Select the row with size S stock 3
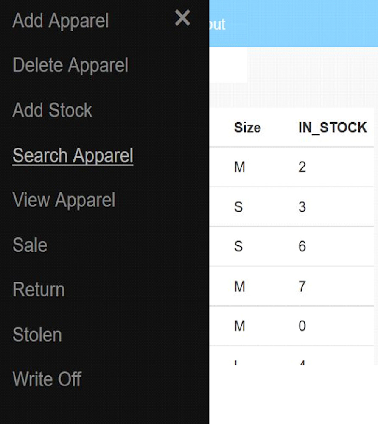Viewport: 378px width, 424px height. click(292, 206)
